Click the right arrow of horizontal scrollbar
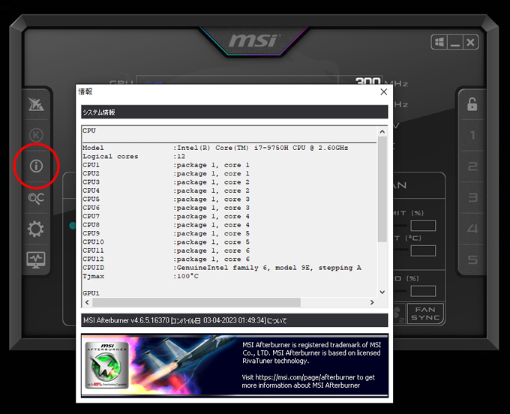This screenshot has height=414, width=510. (x=372, y=302)
